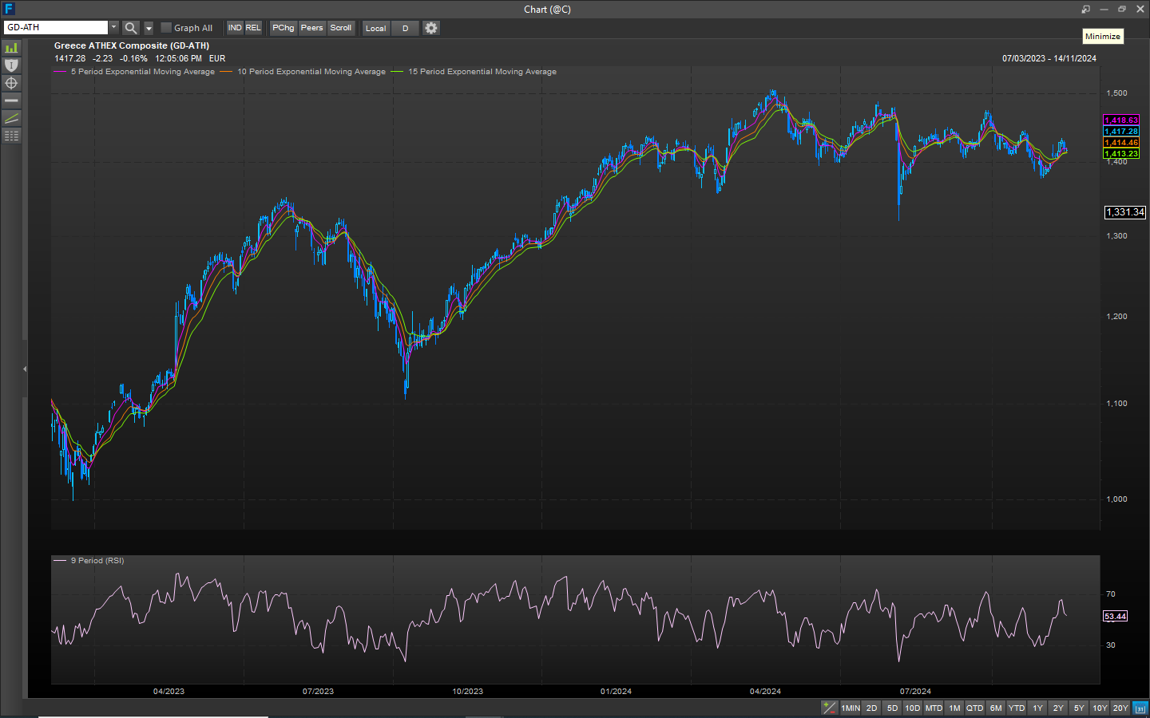Select the 5Y time range

tap(1079, 708)
